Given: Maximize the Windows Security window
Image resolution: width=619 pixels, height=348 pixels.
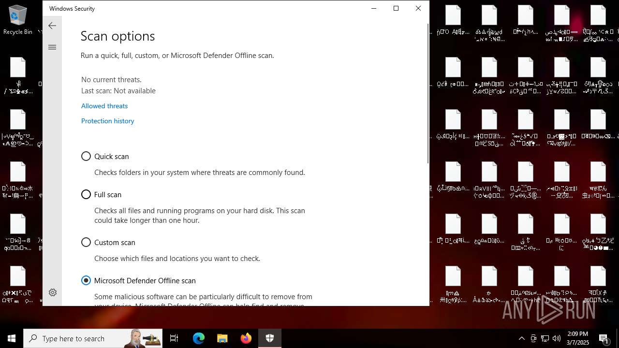Looking at the screenshot, I should [396, 8].
